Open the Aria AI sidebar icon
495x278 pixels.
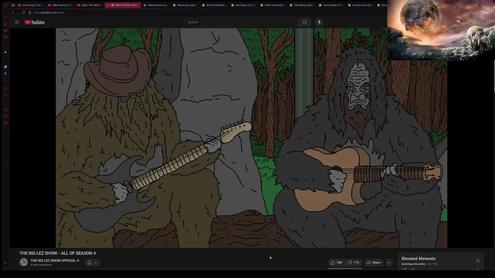pyautogui.click(x=5, y=52)
